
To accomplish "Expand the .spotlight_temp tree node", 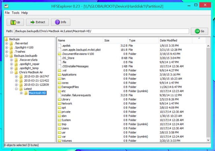I will [x=11, y=68].
